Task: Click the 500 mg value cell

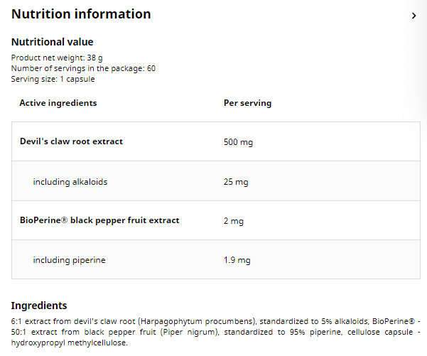Action: (238, 142)
